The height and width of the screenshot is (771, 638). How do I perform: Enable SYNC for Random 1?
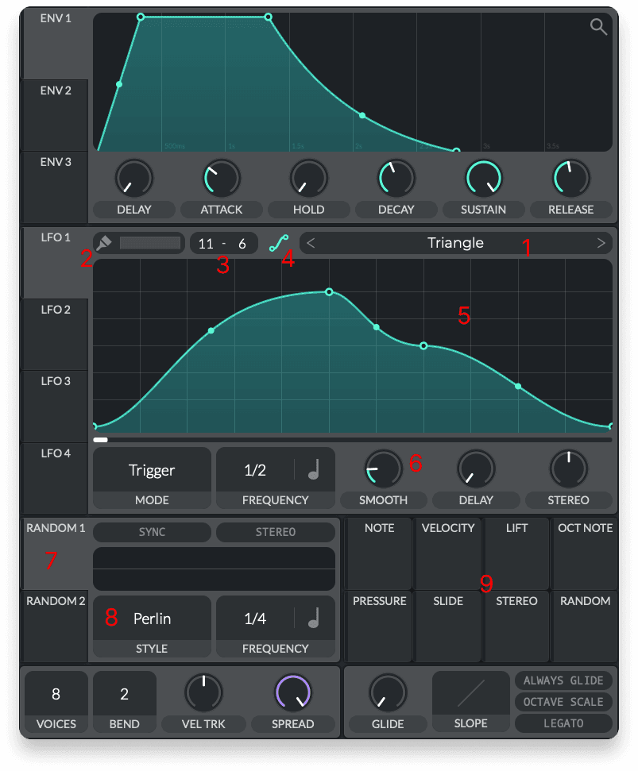click(152, 532)
